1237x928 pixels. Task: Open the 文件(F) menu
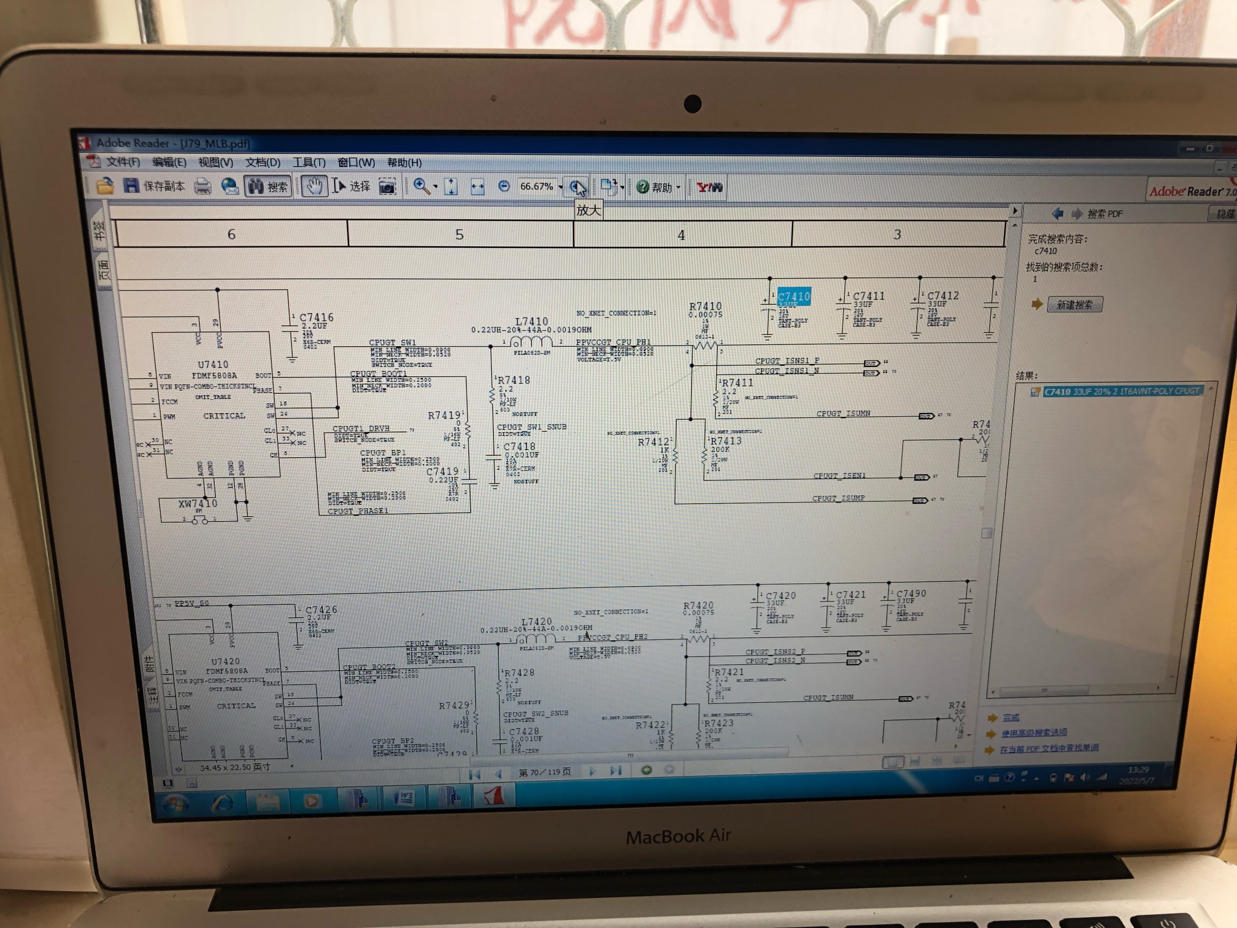click(x=123, y=162)
